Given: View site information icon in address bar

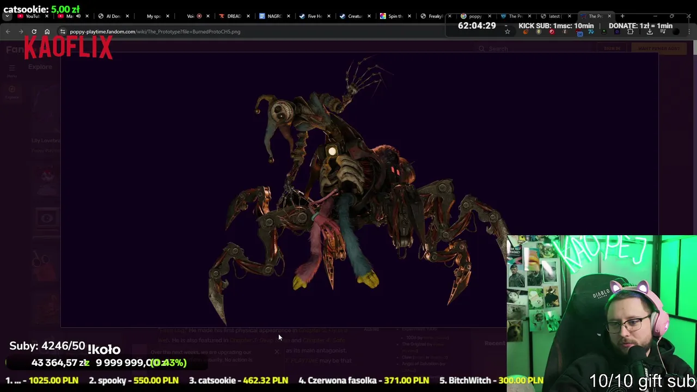Looking at the screenshot, I should tap(62, 32).
